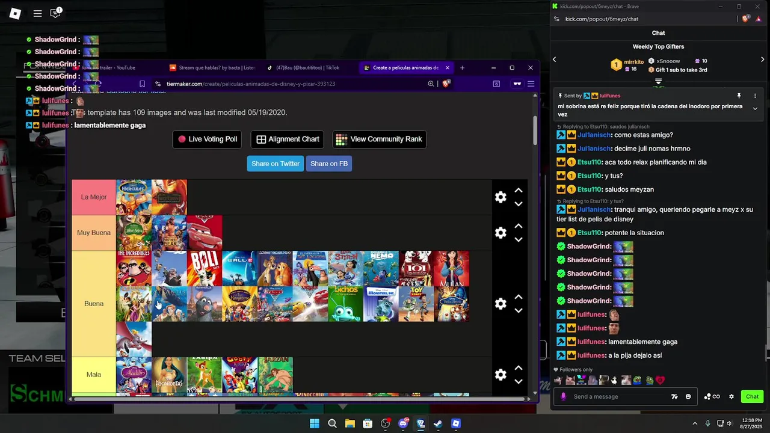Unpin the pinned chat message
The width and height of the screenshot is (770, 433).
739,96
